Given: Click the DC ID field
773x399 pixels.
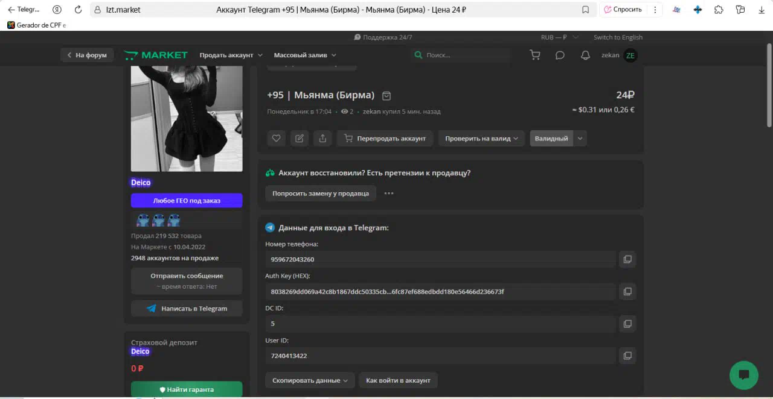Looking at the screenshot, I should 440,324.
